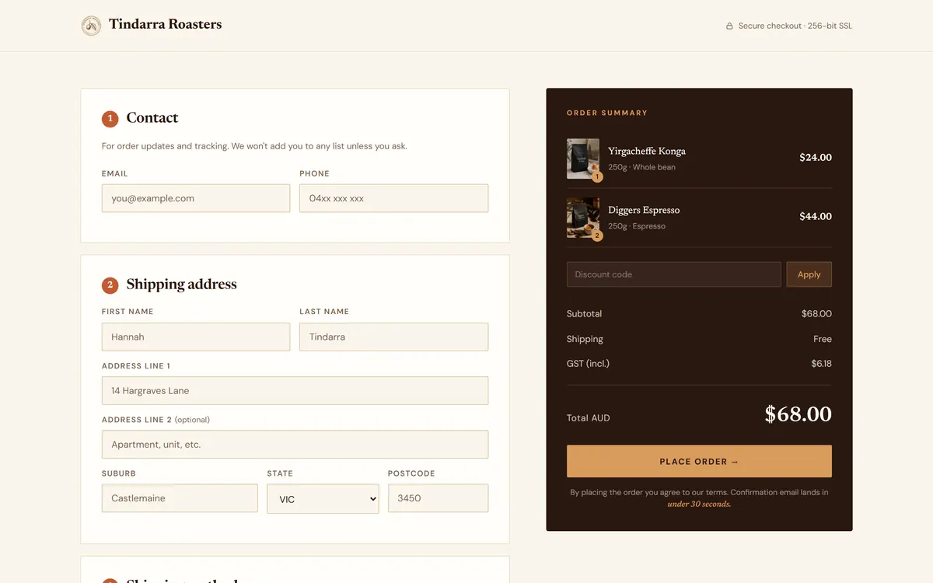
Task: Open the State dropdown showing VIC
Action: click(323, 498)
